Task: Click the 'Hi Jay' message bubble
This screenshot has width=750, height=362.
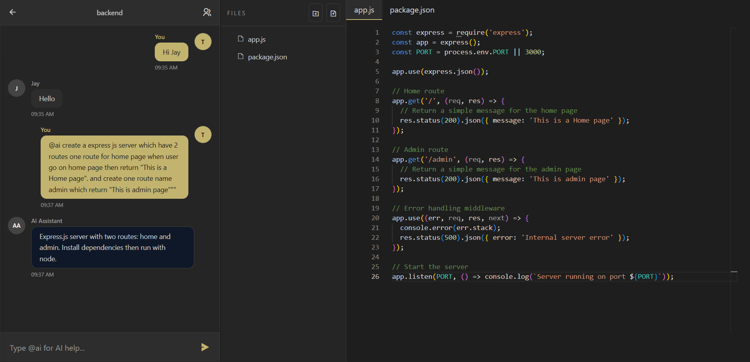Action: 172,52
